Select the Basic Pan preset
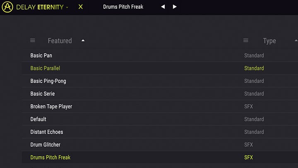Image resolution: width=298 pixels, height=168 pixels. (x=160, y=56)
